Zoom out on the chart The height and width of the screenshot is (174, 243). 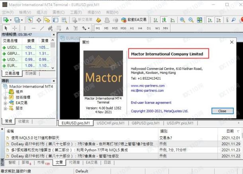pos(191,20)
